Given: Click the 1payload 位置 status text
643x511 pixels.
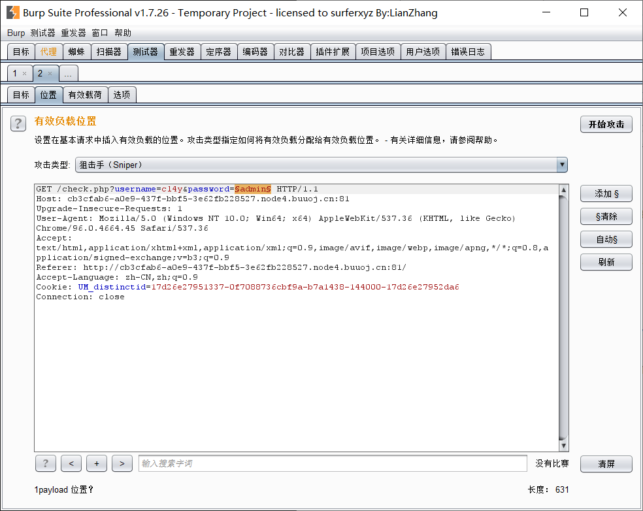Looking at the screenshot, I should (63, 489).
